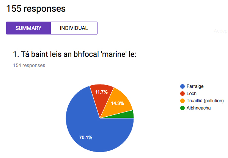Image resolution: width=228 pixels, height=158 pixels.
Task: Click the 11.7% label on the pie
Action: [101, 92]
